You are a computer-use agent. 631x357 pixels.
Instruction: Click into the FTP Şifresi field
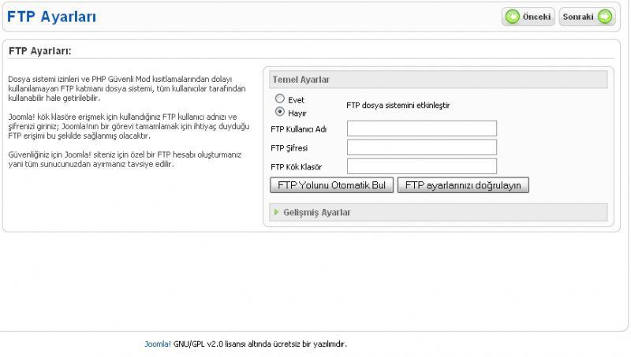[421, 147]
